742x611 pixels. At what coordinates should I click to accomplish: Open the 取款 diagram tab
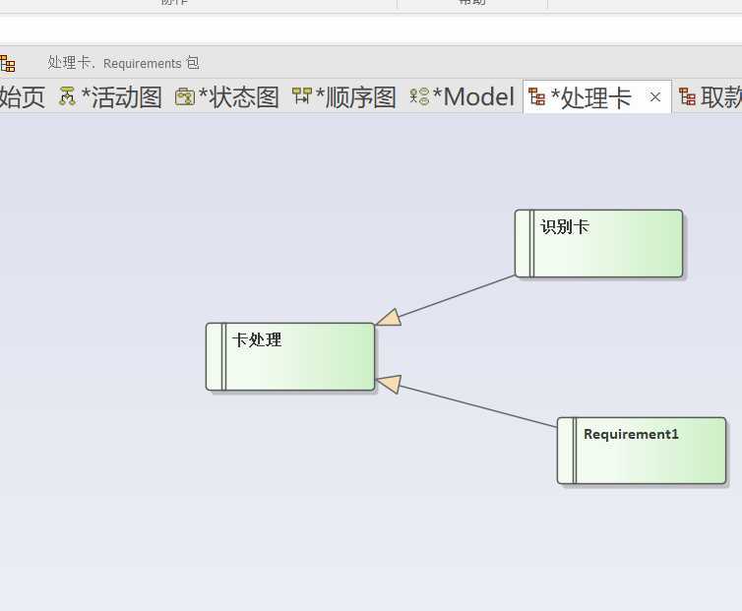click(x=710, y=97)
